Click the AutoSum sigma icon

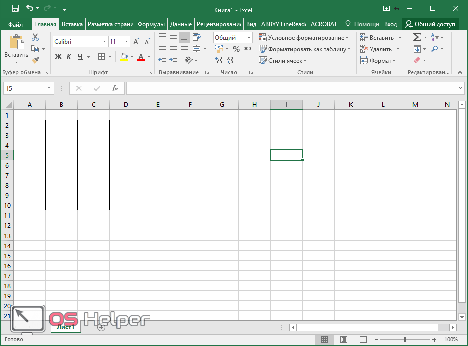coord(416,37)
